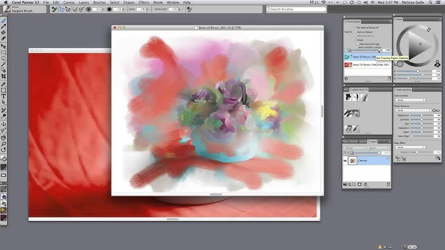Open the Photo Enhance dropdown
The width and height of the screenshot is (445, 250).
click(413, 110)
